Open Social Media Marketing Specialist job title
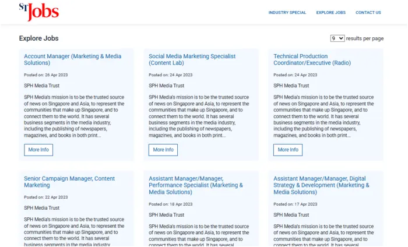408x247 pixels. pos(192,59)
